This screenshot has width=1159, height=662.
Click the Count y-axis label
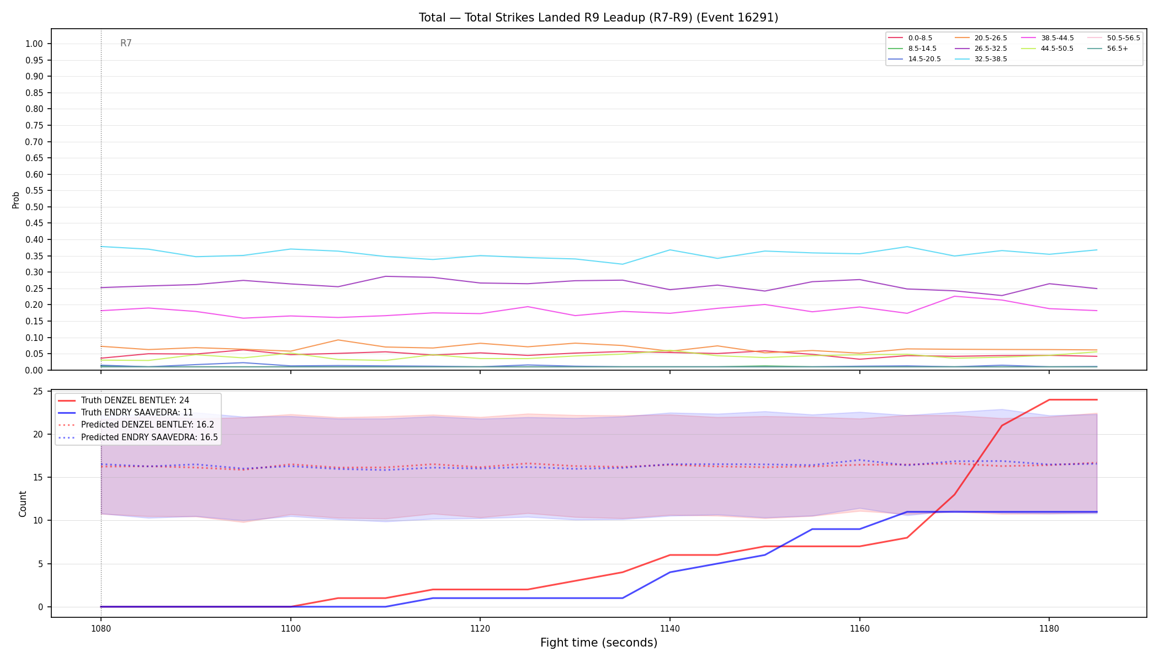point(23,504)
